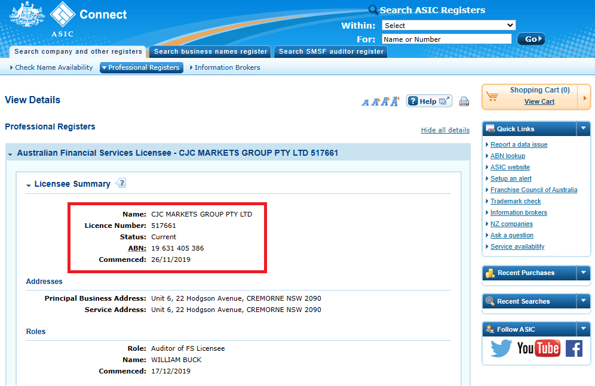Expand the Recent Purchases panel arrow
Image resolution: width=595 pixels, height=386 pixels.
[583, 273]
